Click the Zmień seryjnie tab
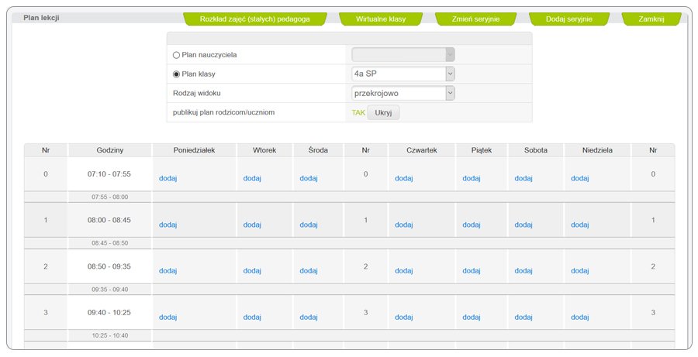 coord(475,19)
